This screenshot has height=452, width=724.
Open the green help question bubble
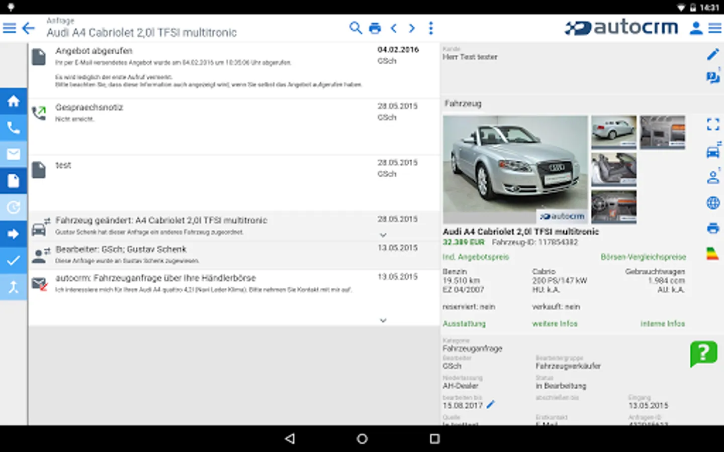pos(703,354)
